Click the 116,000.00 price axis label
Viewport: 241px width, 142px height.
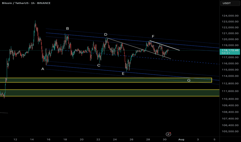tap(230, 64)
